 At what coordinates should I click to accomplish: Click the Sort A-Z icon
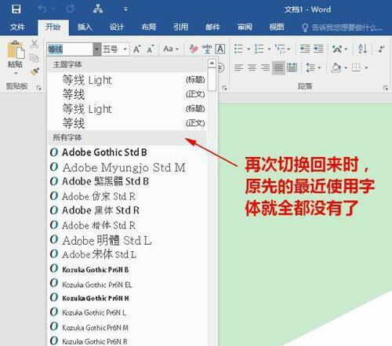pos(362,49)
